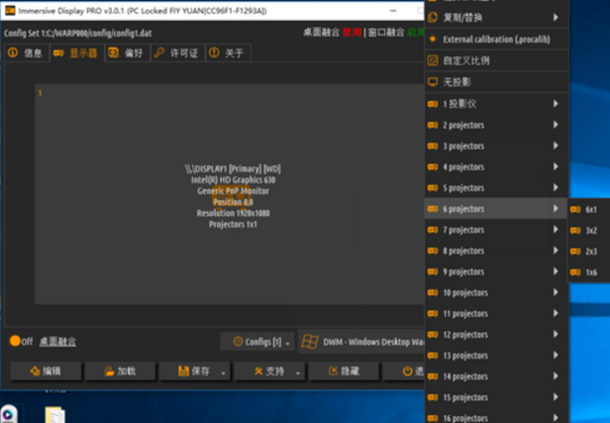Click projector icon next to 10 projectors
The image size is (610, 423).
click(x=433, y=292)
